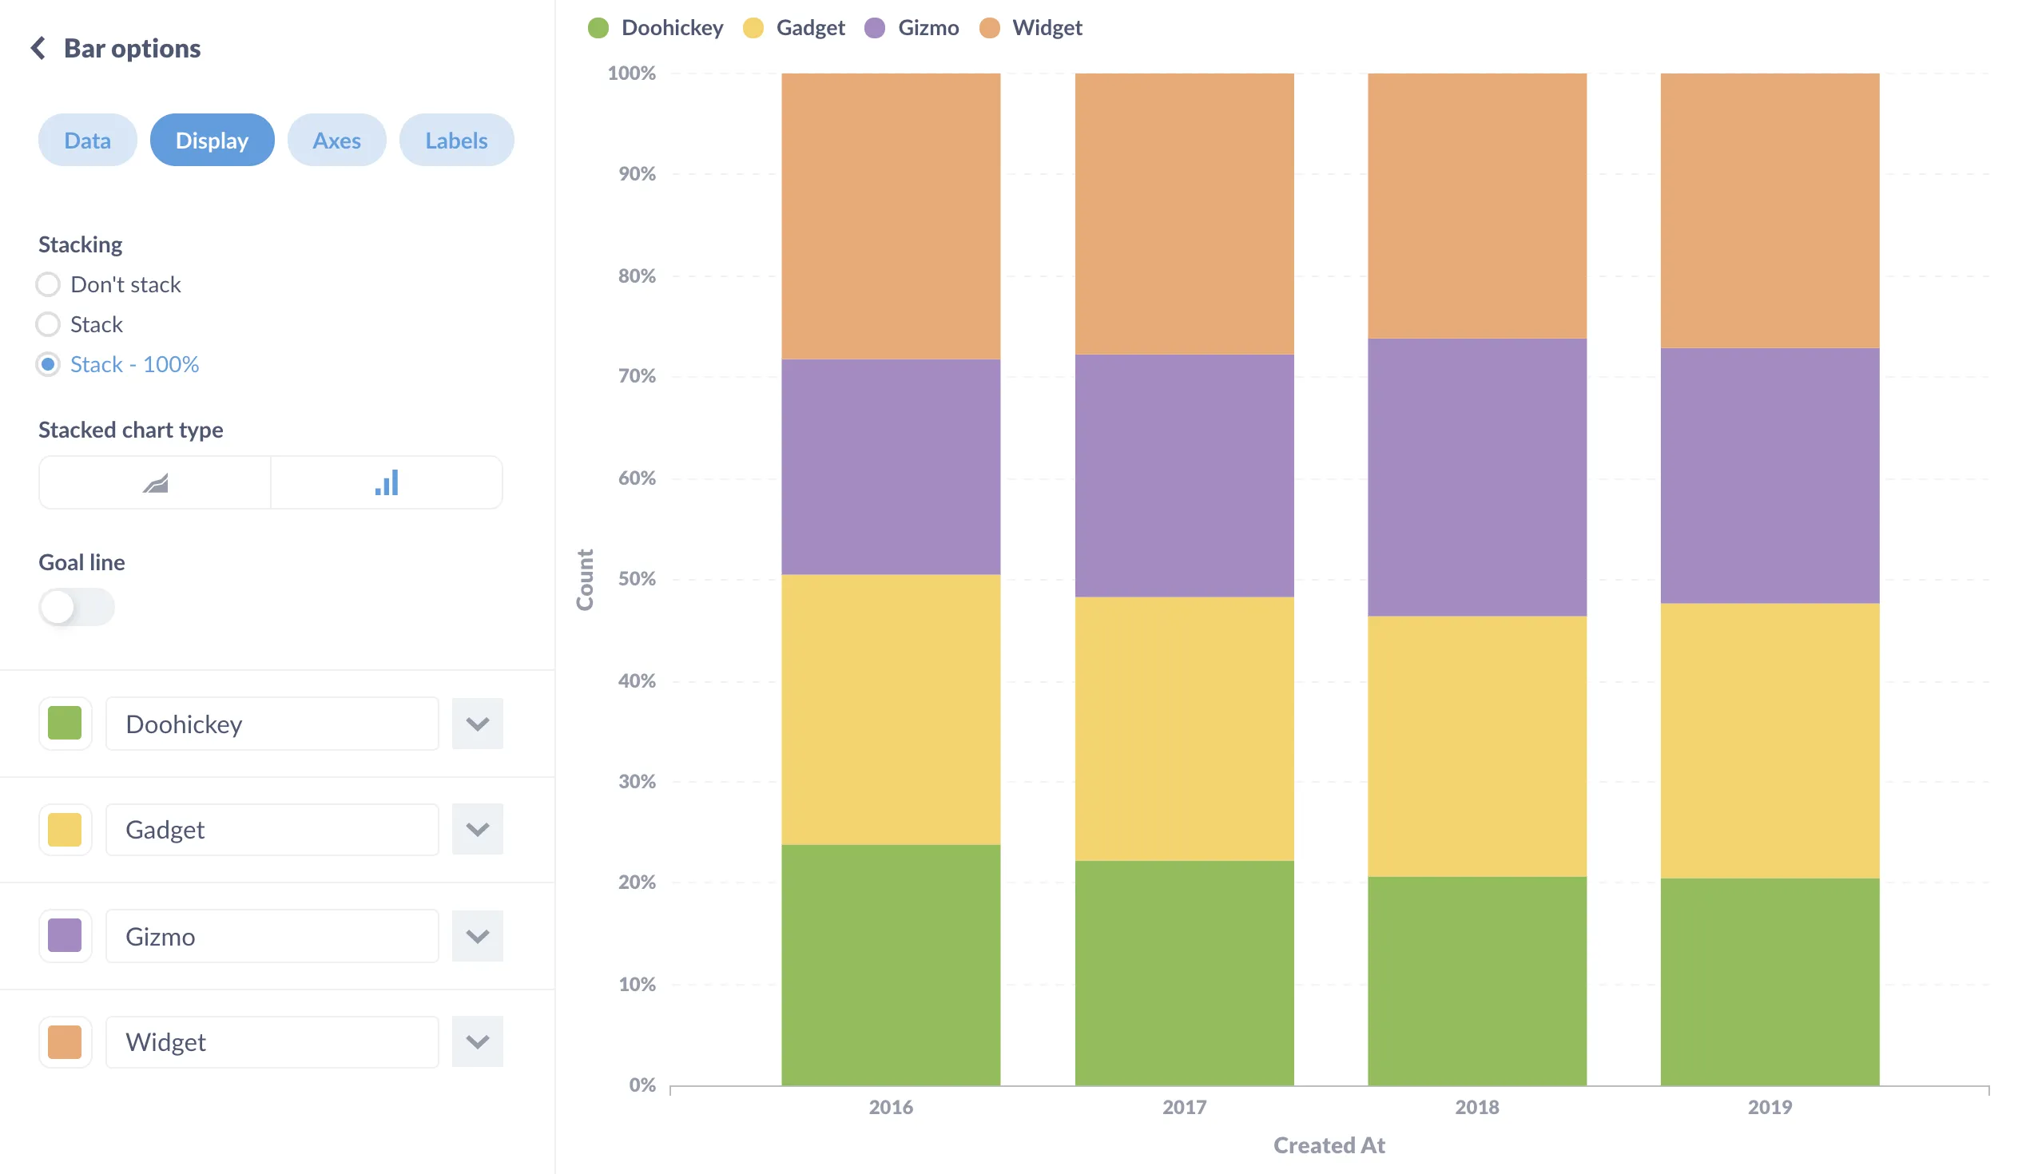The image size is (2018, 1174).
Task: Select the Don't stack option
Action: click(48, 284)
